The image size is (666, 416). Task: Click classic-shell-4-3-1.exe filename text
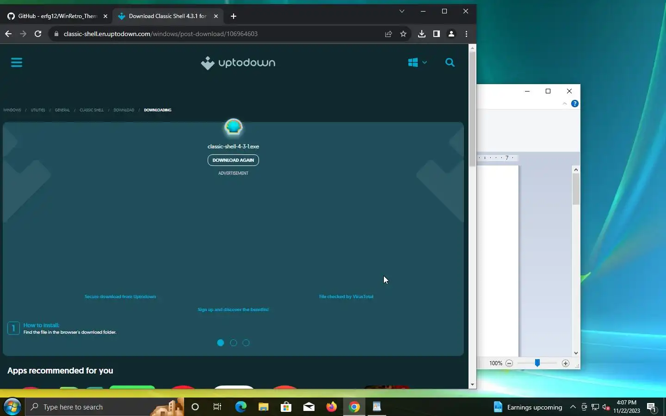tap(233, 147)
